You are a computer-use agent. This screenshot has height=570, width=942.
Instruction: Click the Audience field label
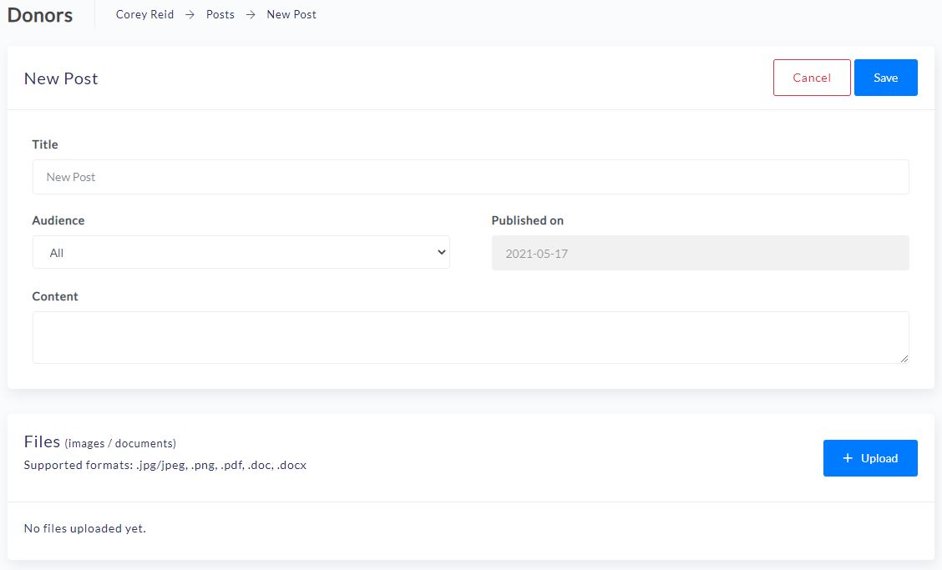[x=58, y=220]
